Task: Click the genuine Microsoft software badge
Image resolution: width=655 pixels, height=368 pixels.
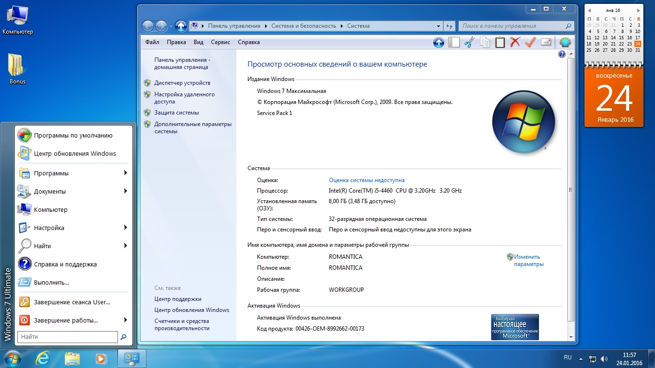Action: [515, 327]
